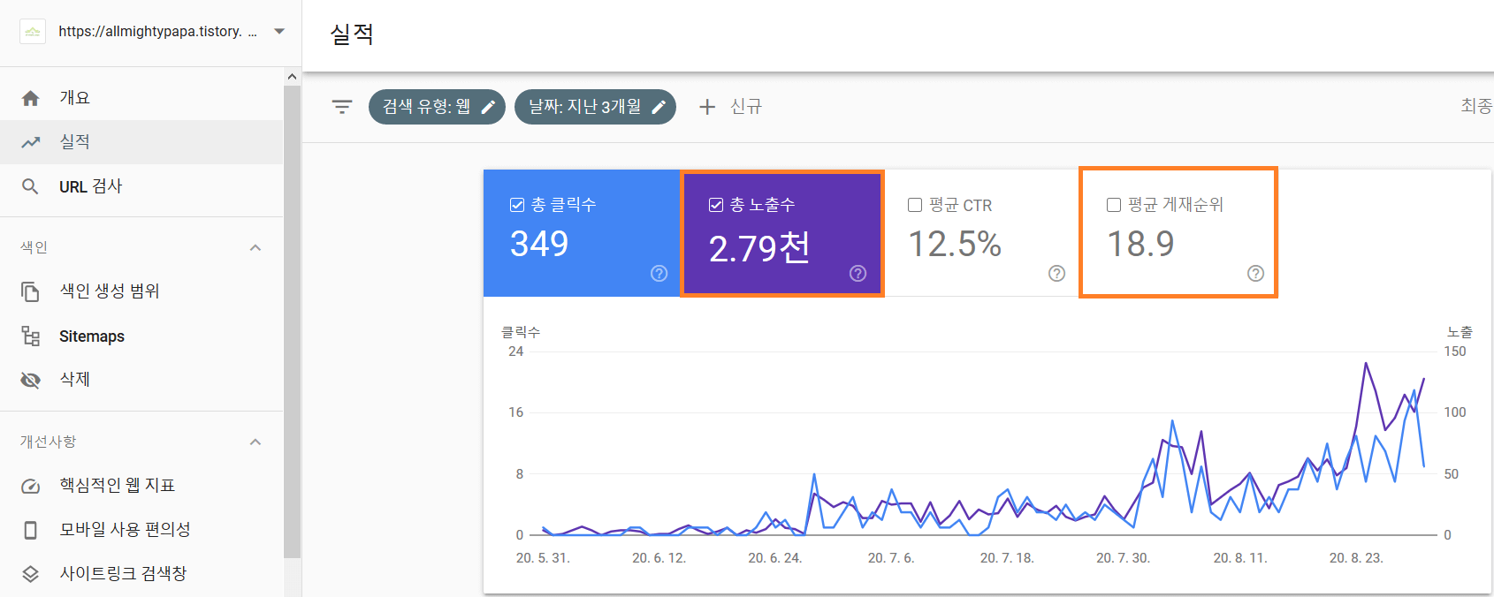The width and height of the screenshot is (1494, 597).
Task: Open Sitemaps page
Action: pyautogui.click(x=141, y=336)
